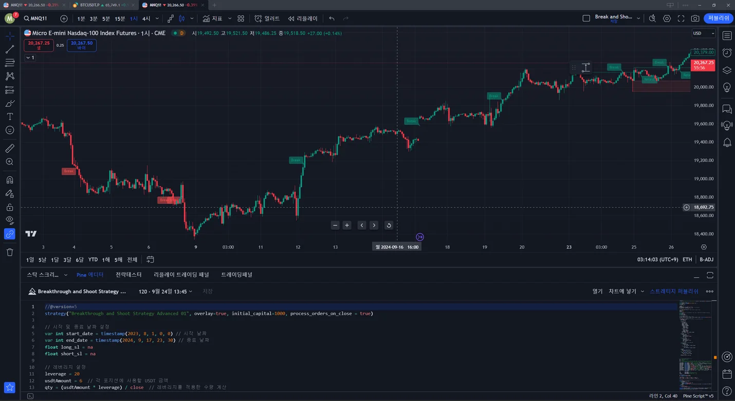Screen dimensions: 735x401
Task: Open the 트레이딩패널 tab
Action: click(236, 275)
